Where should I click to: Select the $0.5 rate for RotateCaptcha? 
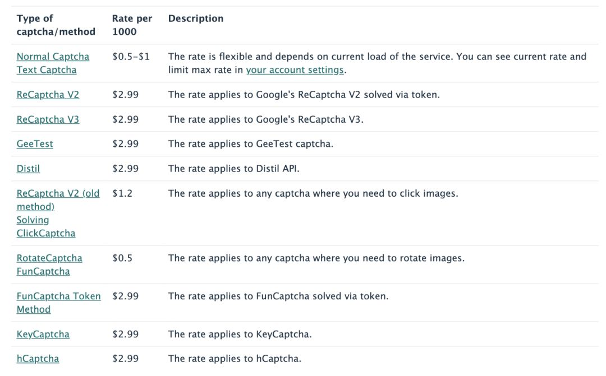tap(122, 258)
